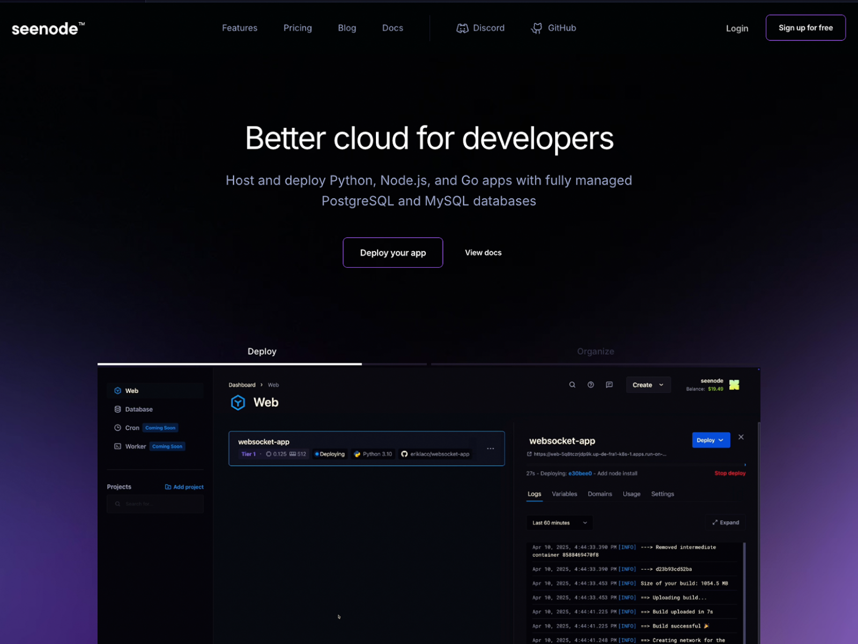Expand the logs view

pos(726,523)
